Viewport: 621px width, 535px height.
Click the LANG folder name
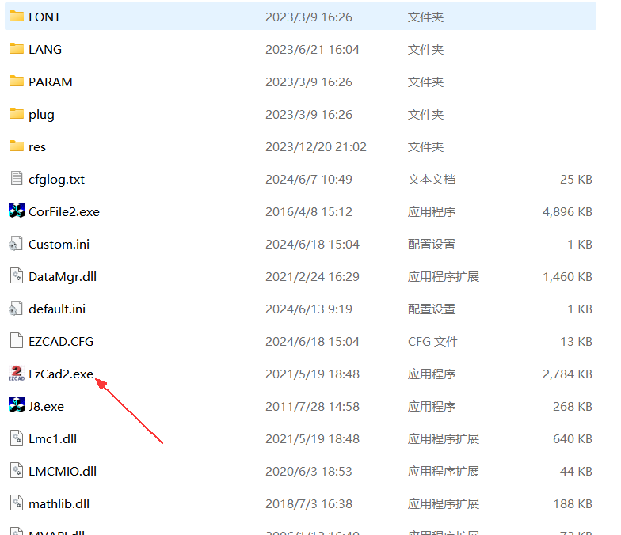(45, 49)
